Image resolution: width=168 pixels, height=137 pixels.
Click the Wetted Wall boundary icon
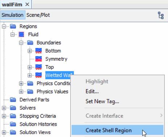[38, 75]
